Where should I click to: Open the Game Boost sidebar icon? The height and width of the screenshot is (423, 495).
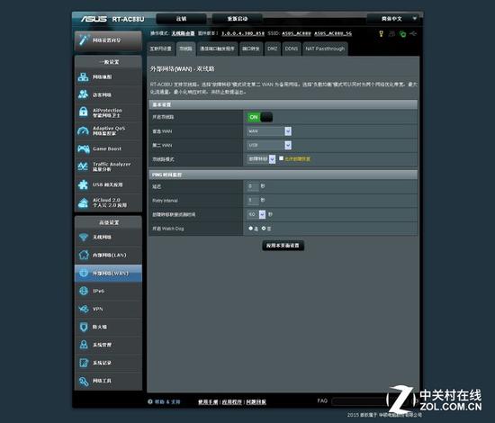point(84,148)
